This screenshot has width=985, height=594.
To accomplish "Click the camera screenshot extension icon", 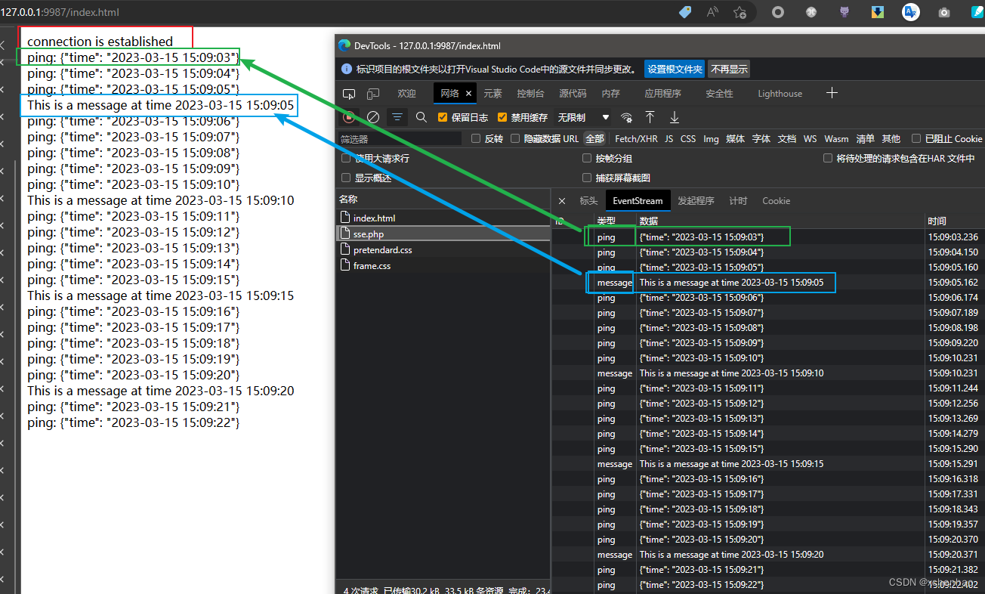I will pyautogui.click(x=944, y=12).
